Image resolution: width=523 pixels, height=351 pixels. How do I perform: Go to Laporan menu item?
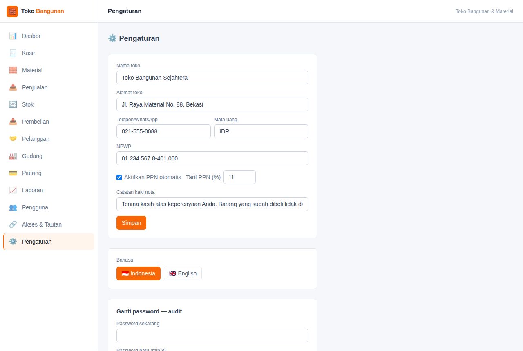point(49,190)
